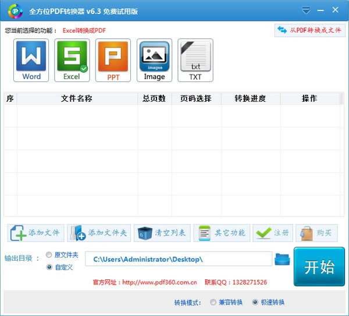Viewport: 349px width, 316px height.
Task: Select the 自定义 radio button
Action: (49, 267)
